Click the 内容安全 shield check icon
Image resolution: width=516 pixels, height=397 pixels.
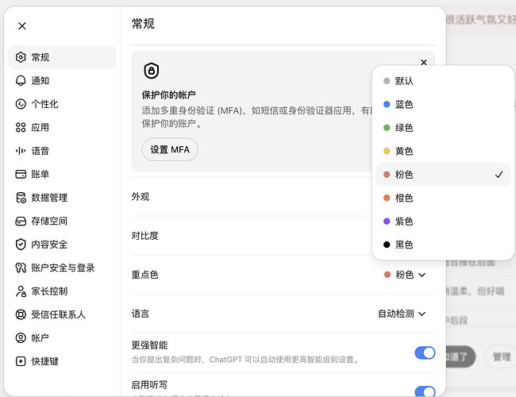pos(21,245)
